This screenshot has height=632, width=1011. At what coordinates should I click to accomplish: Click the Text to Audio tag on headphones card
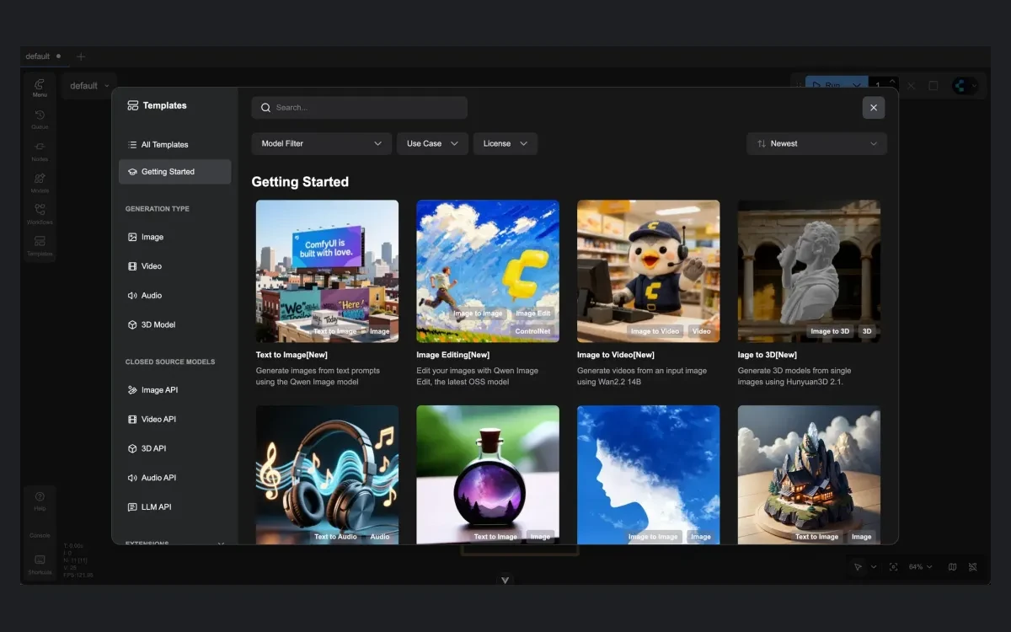(335, 537)
